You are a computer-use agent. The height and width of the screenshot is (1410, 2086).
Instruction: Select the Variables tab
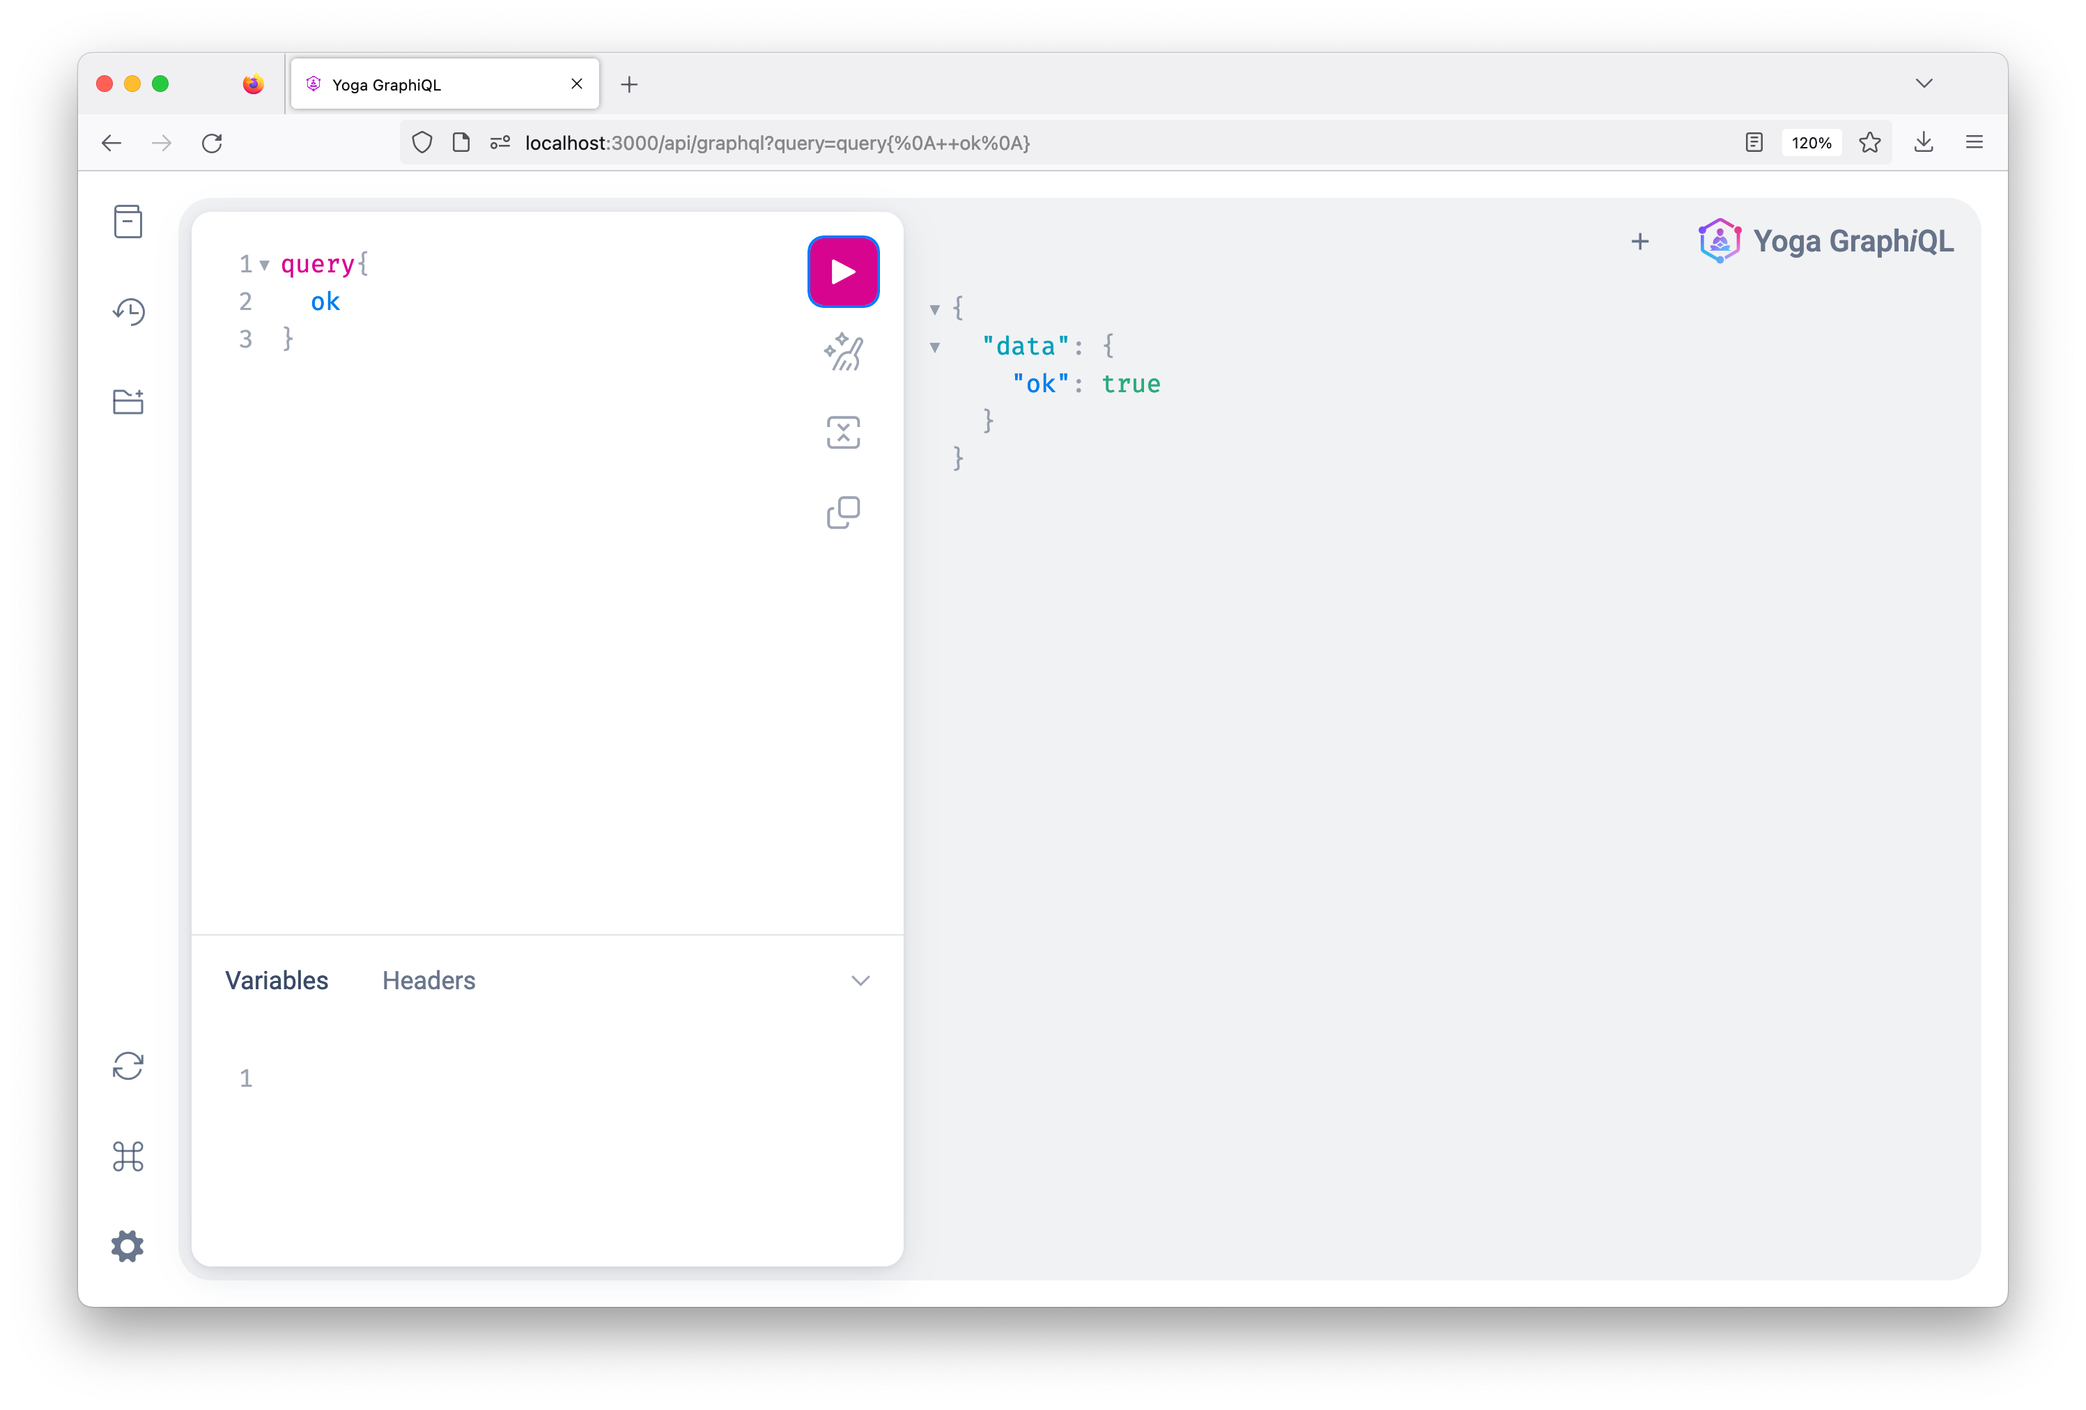click(277, 980)
